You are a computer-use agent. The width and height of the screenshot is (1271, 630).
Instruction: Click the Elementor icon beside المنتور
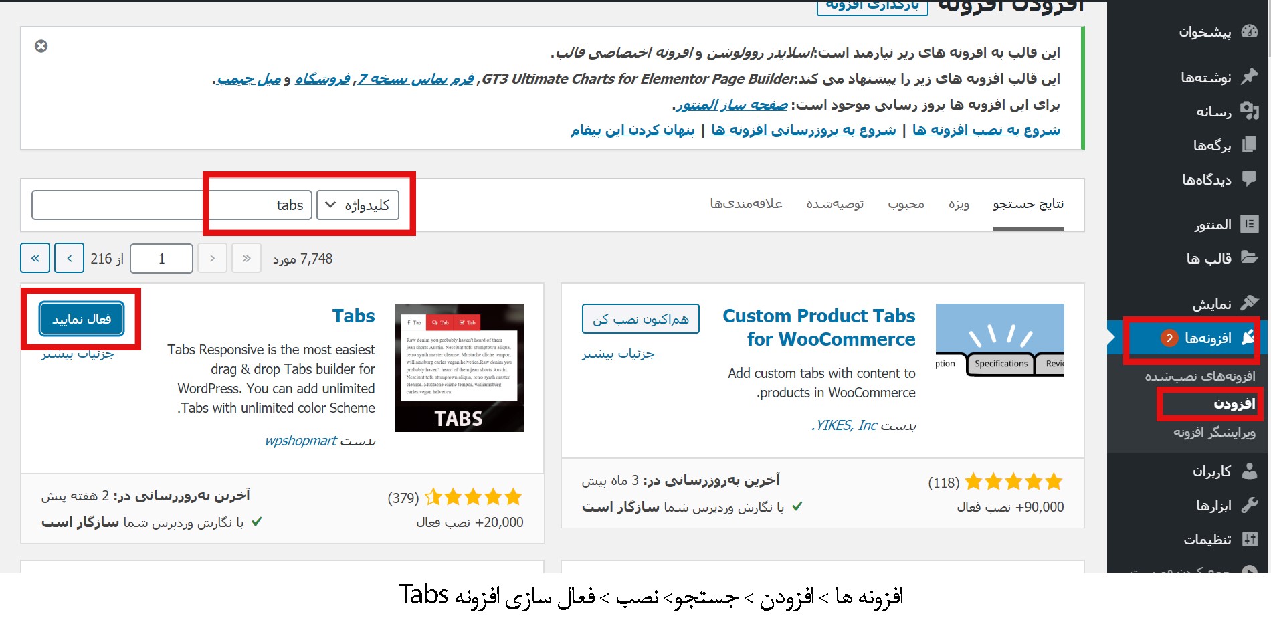pyautogui.click(x=1249, y=224)
